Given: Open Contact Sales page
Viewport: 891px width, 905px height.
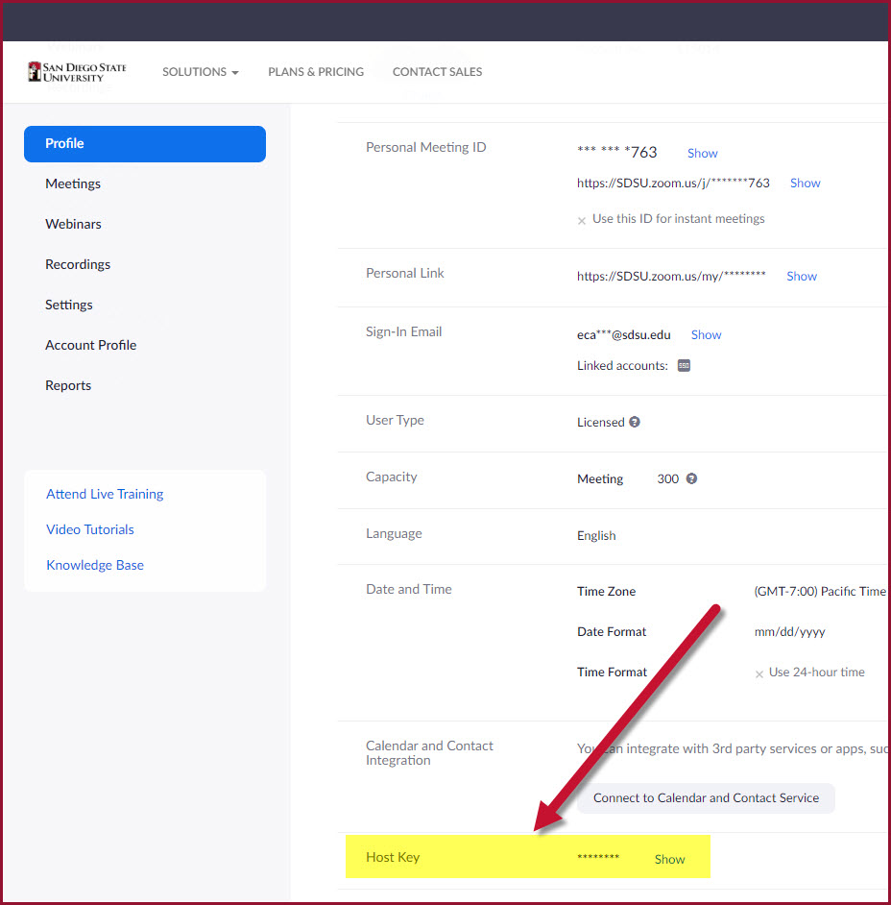Looking at the screenshot, I should [437, 72].
